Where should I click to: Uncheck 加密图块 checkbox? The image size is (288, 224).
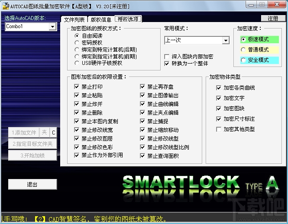pyautogui.click(x=219, y=109)
